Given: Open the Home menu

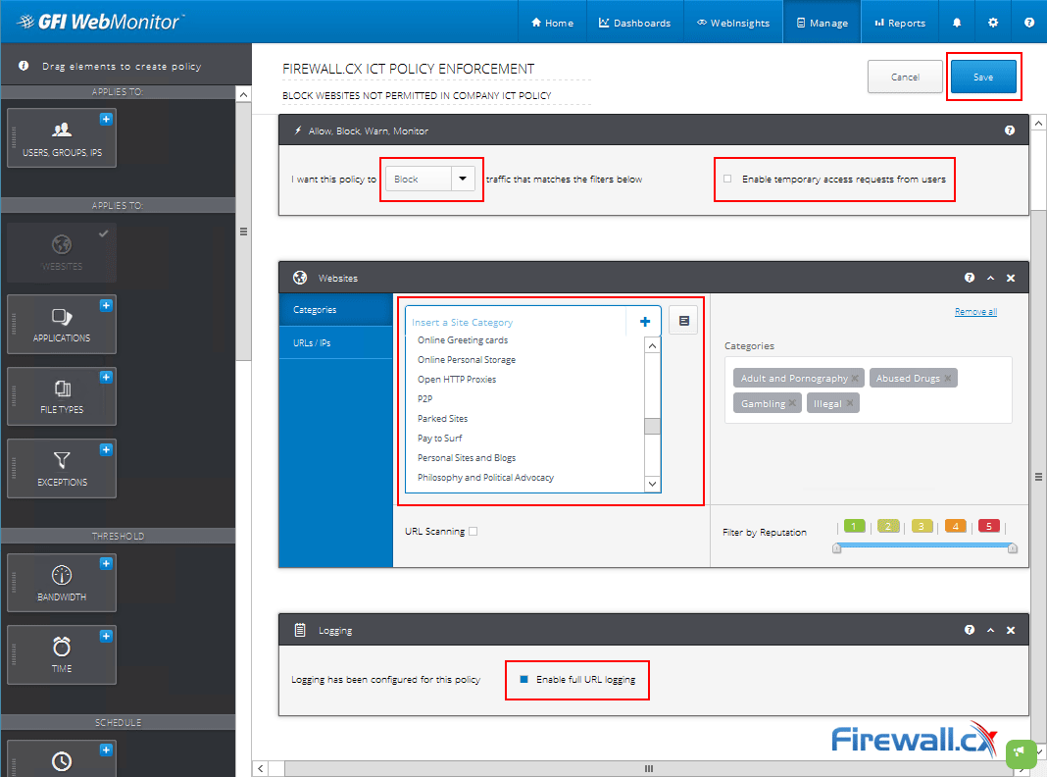Looking at the screenshot, I should tap(552, 23).
